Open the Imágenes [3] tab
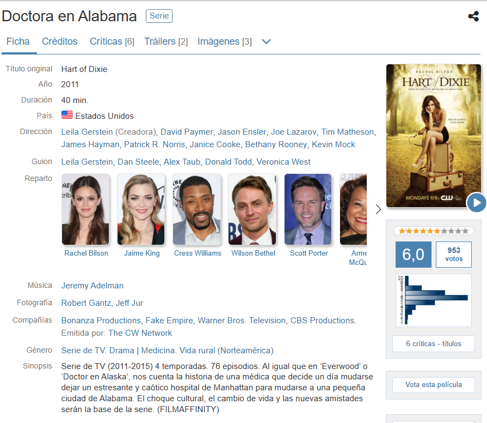Screen dimensions: 487x423 click(x=225, y=41)
